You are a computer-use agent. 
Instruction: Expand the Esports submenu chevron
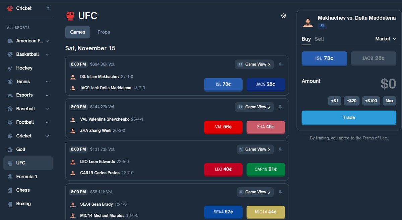47,95
